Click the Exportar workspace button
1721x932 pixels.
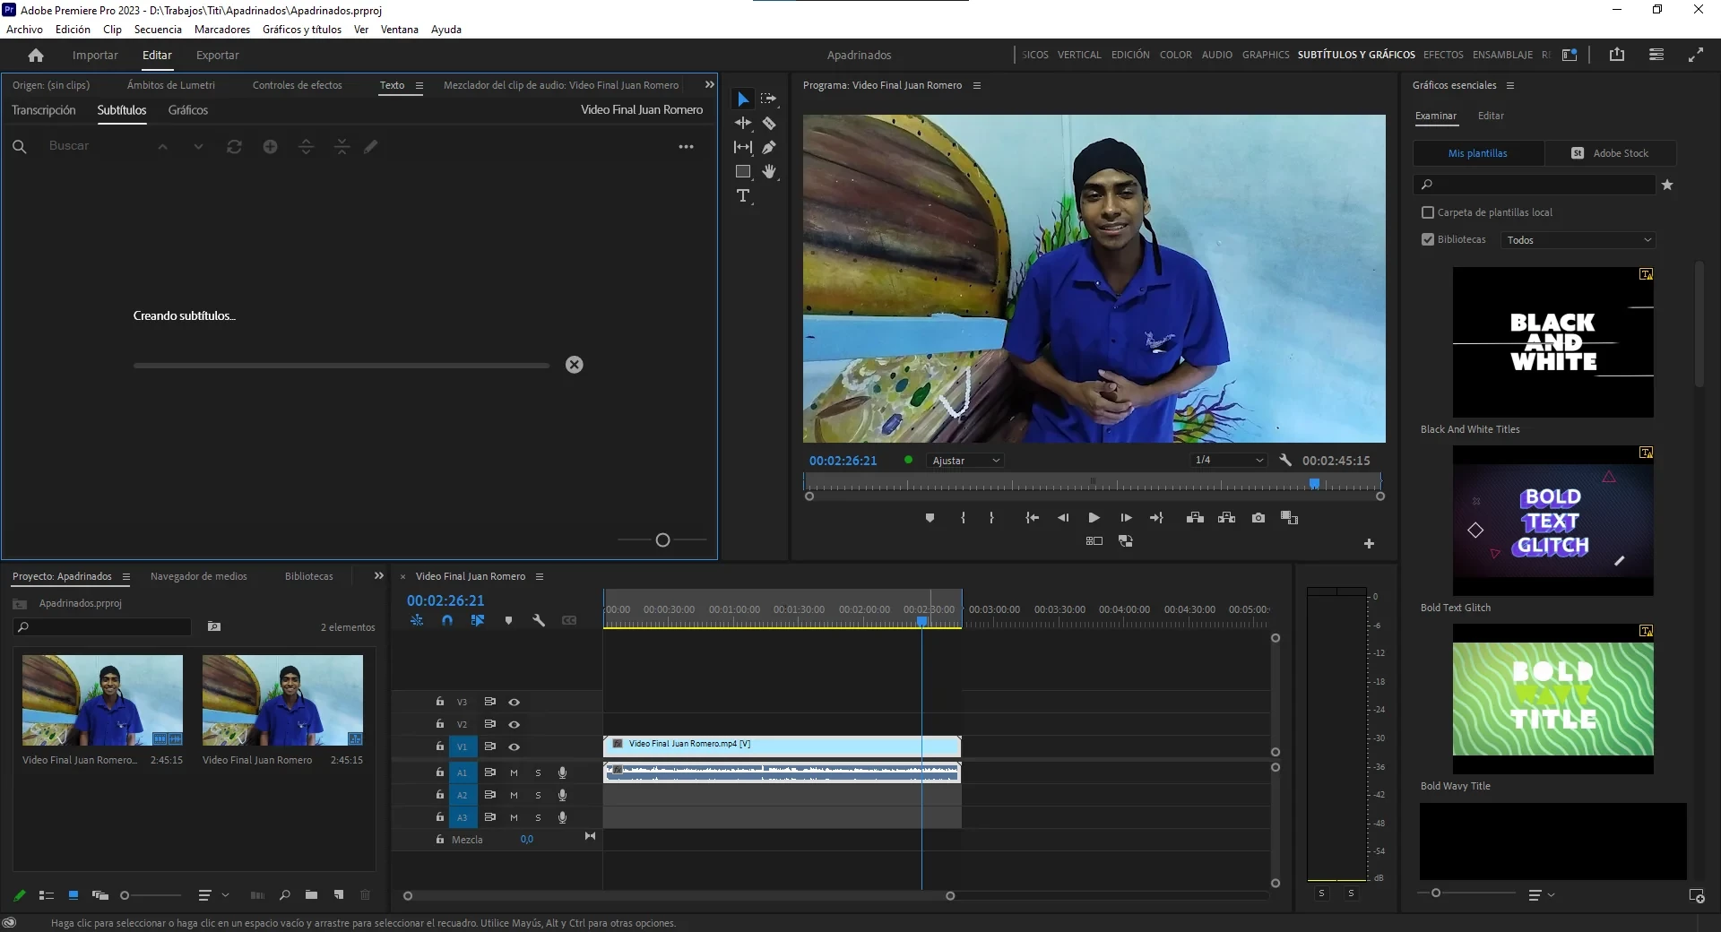(x=217, y=56)
